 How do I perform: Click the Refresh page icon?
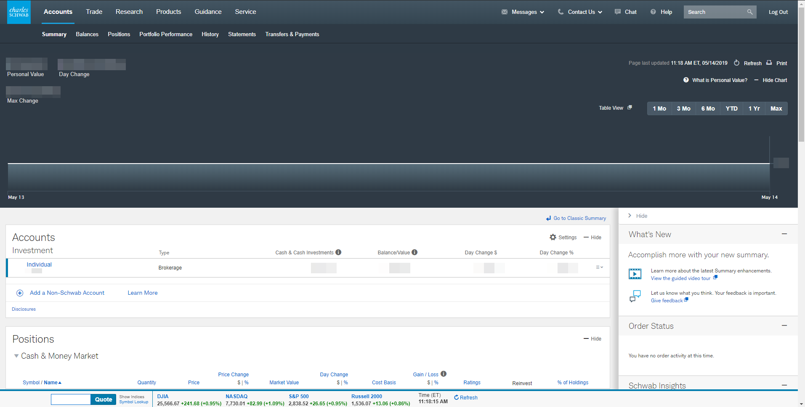click(736, 63)
